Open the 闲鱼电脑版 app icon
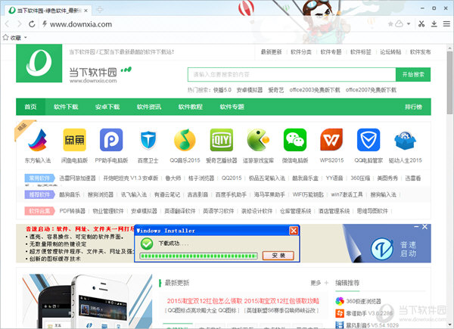 click(x=74, y=140)
